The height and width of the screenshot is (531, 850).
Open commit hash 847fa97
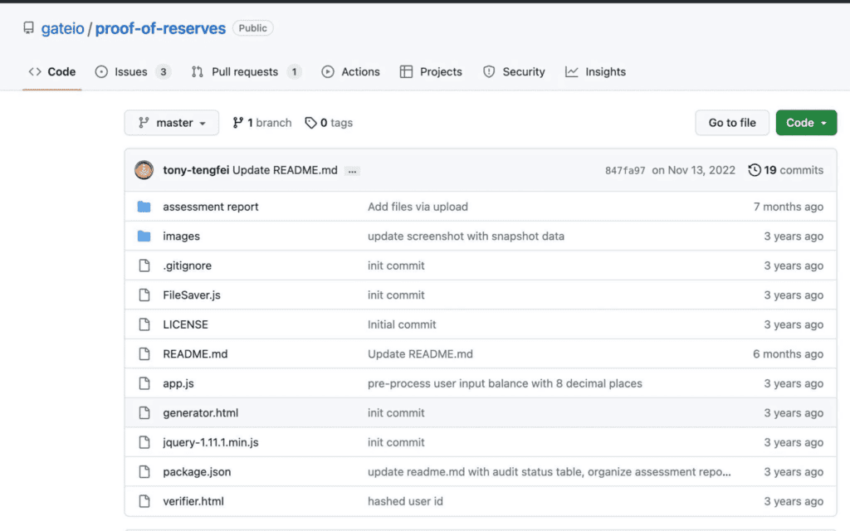(625, 170)
